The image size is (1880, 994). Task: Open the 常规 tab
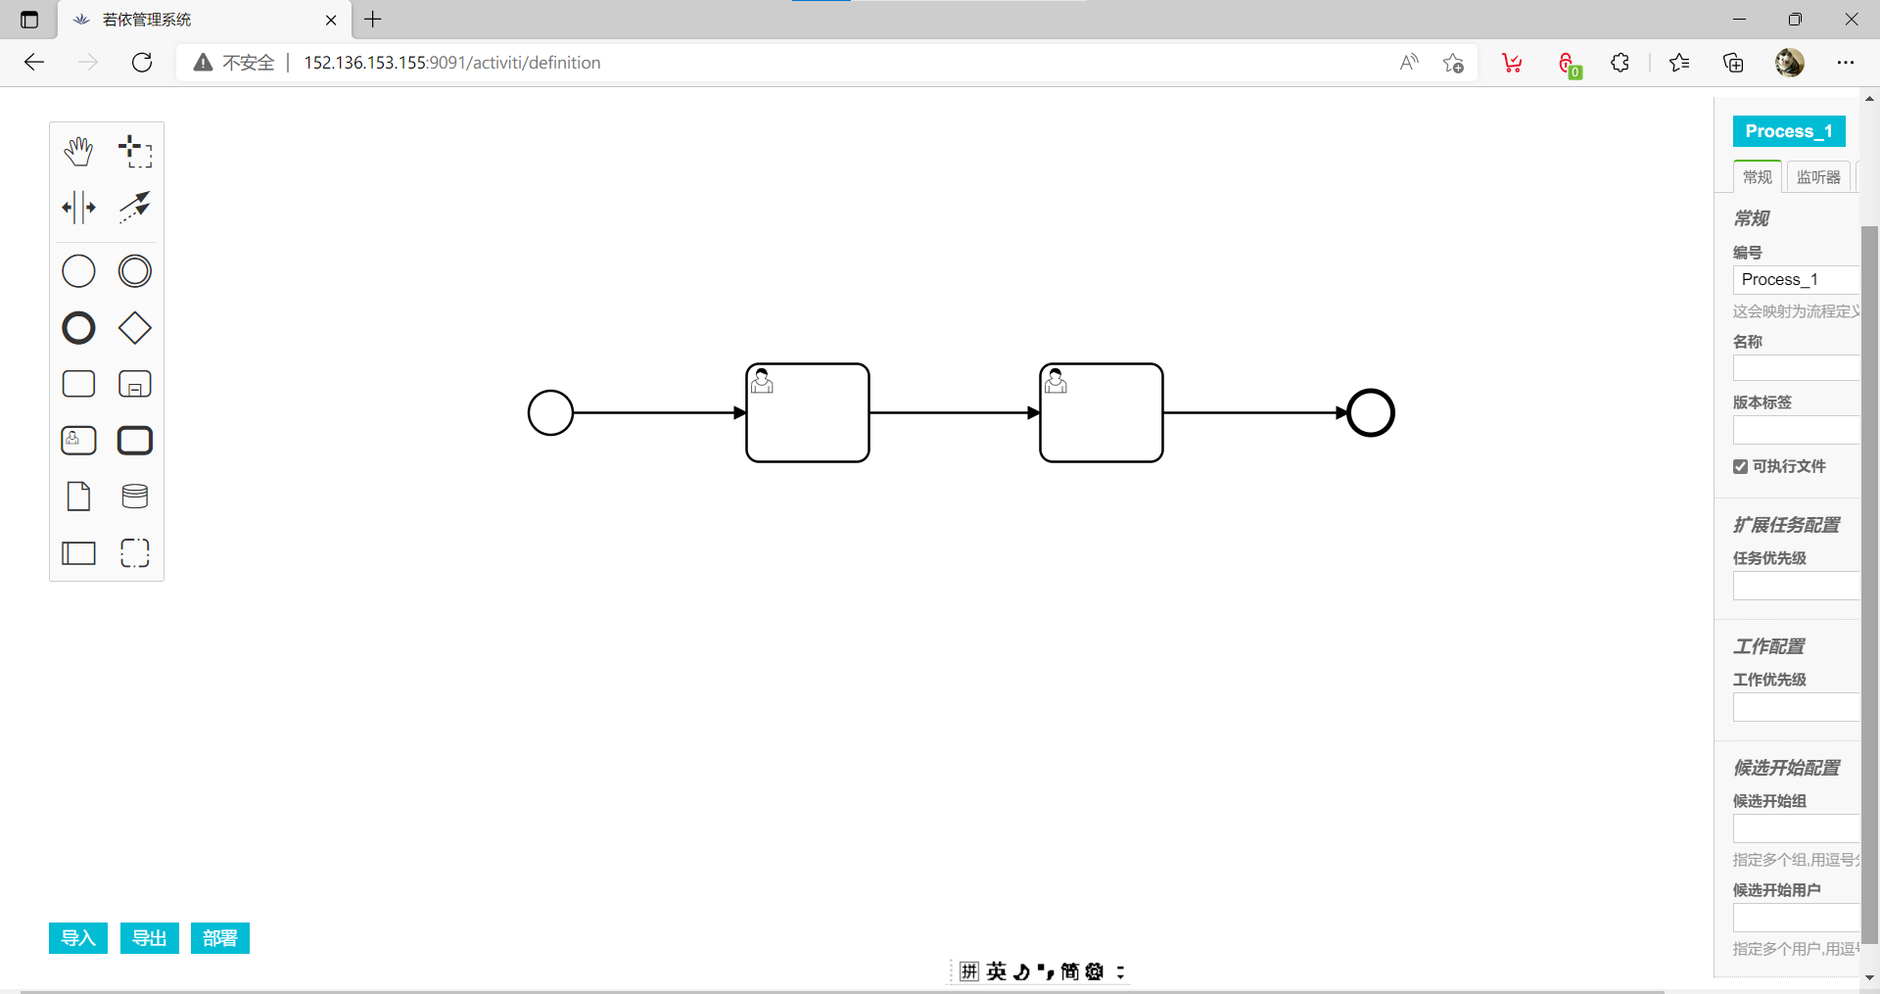tap(1757, 177)
